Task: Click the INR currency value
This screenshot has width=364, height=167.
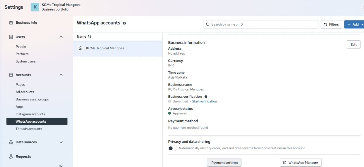Action: (171, 65)
